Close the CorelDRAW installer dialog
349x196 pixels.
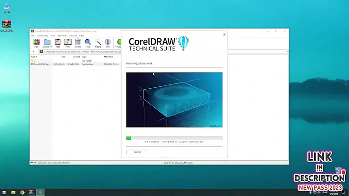point(224,35)
